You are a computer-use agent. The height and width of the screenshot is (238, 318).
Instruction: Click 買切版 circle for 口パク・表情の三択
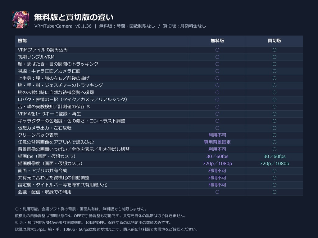click(x=275, y=99)
